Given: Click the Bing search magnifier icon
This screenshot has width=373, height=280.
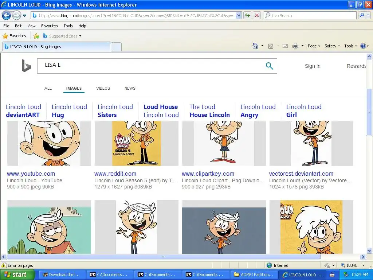Looking at the screenshot, I should pos(269,66).
